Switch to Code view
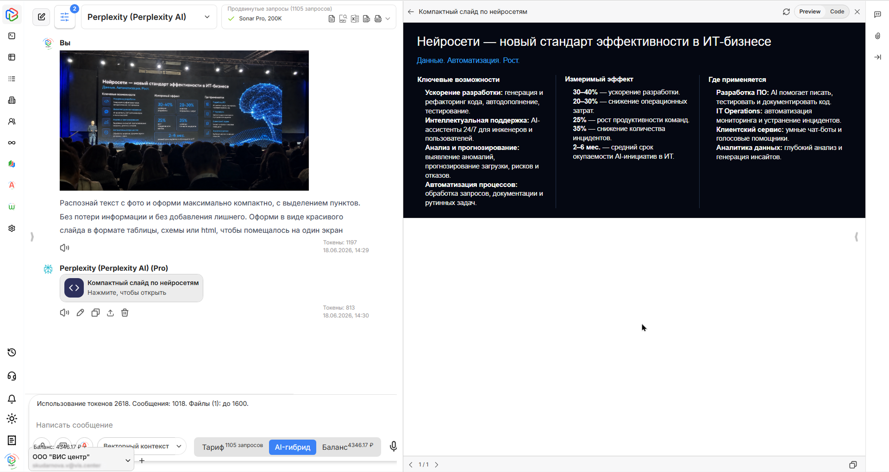Screen dimensions: 889x472 [x=837, y=12]
